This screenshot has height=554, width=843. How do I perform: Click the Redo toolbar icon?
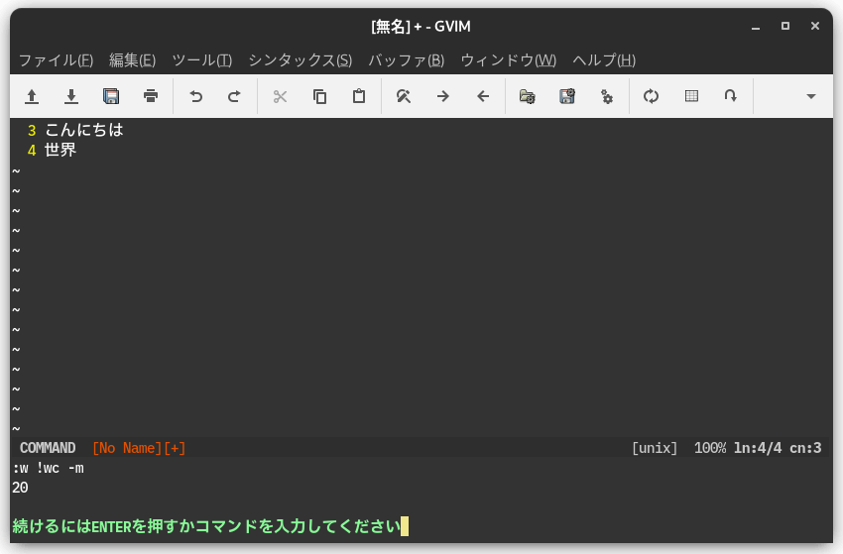234,97
